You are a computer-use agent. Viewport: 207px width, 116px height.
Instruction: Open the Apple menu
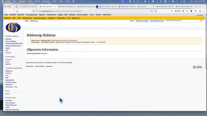3,1
